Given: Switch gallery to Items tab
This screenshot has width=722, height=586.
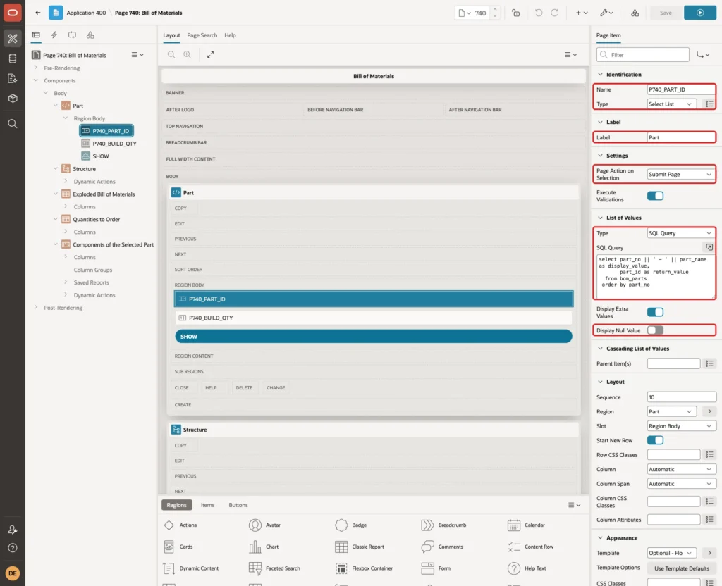Looking at the screenshot, I should tap(208, 505).
